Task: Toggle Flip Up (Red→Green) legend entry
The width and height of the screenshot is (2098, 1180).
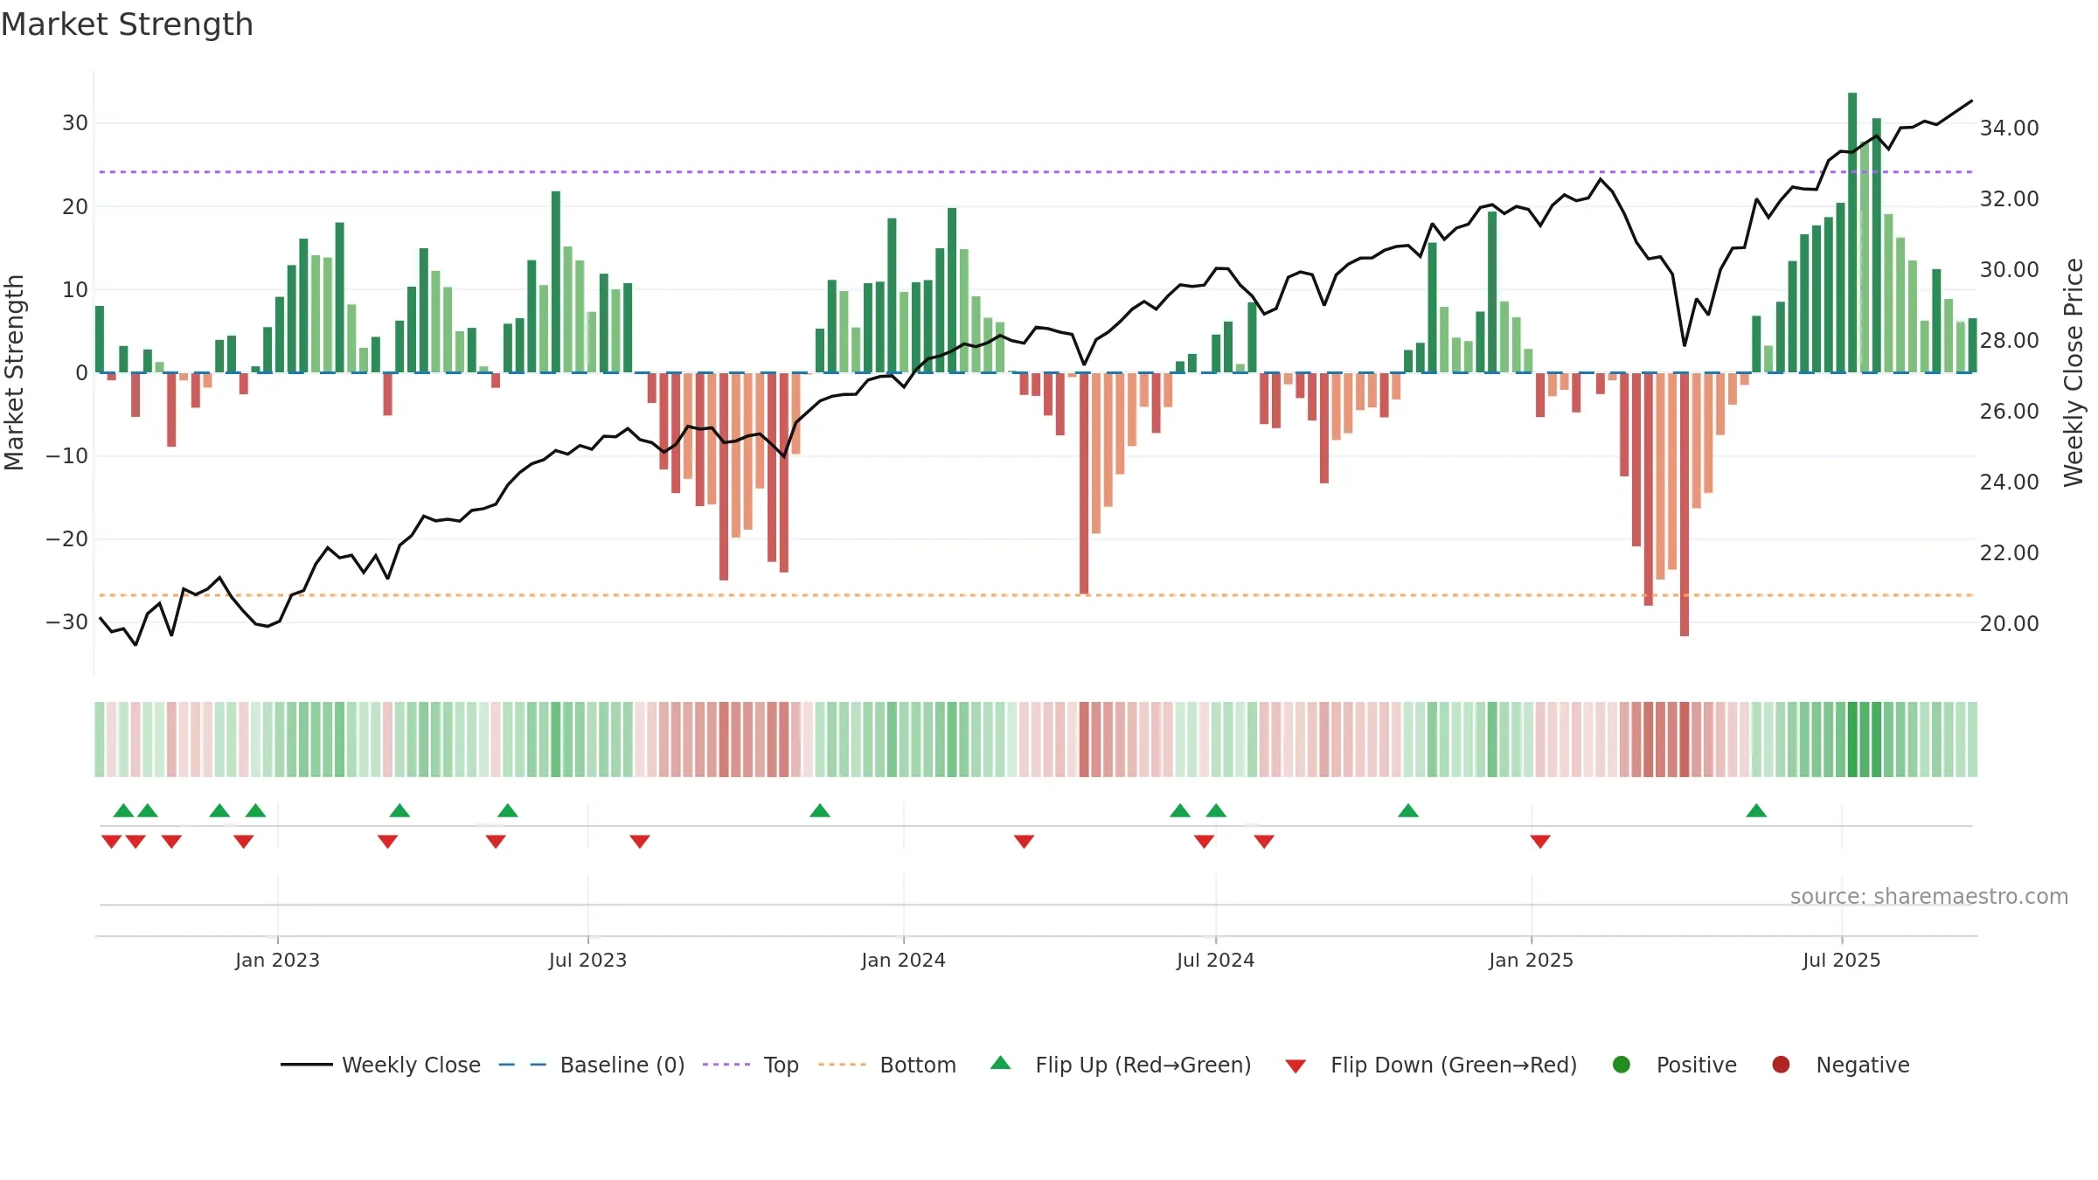Action: tap(1121, 1065)
